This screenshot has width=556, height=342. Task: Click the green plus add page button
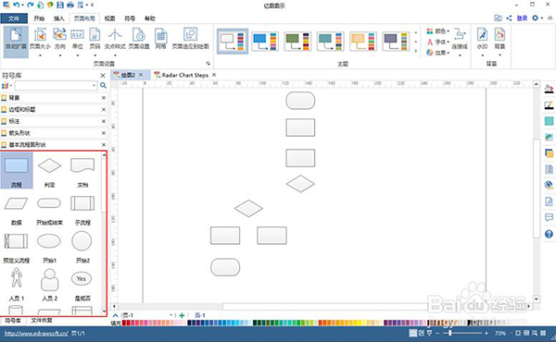tap(182, 315)
